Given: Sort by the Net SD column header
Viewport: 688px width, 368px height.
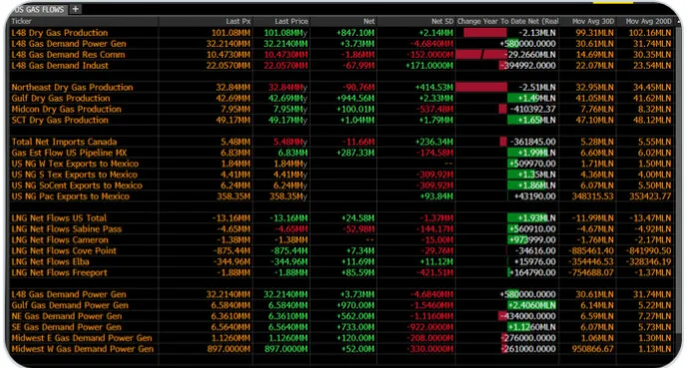Looking at the screenshot, I should (441, 21).
